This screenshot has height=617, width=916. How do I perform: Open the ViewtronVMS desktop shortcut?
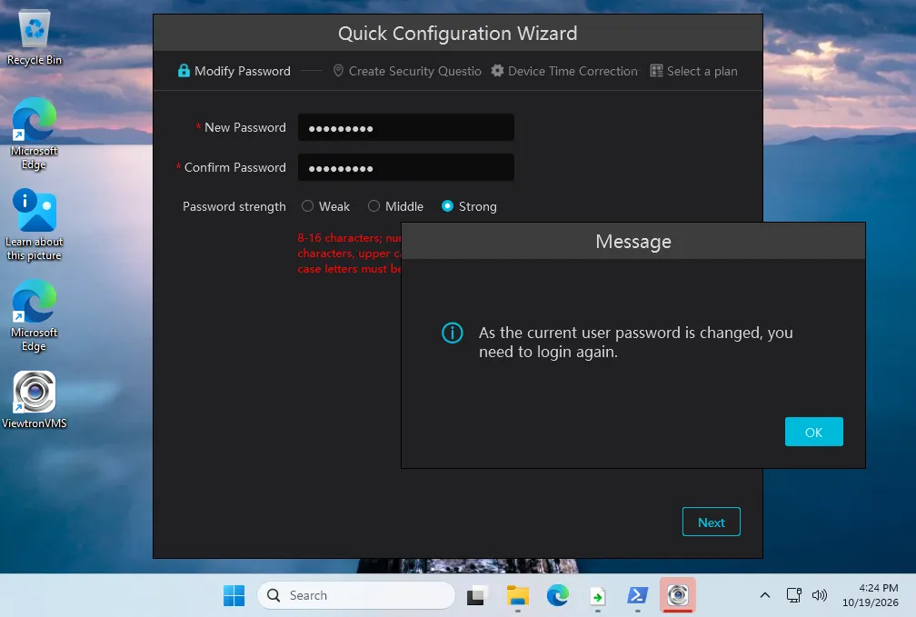[x=35, y=401]
